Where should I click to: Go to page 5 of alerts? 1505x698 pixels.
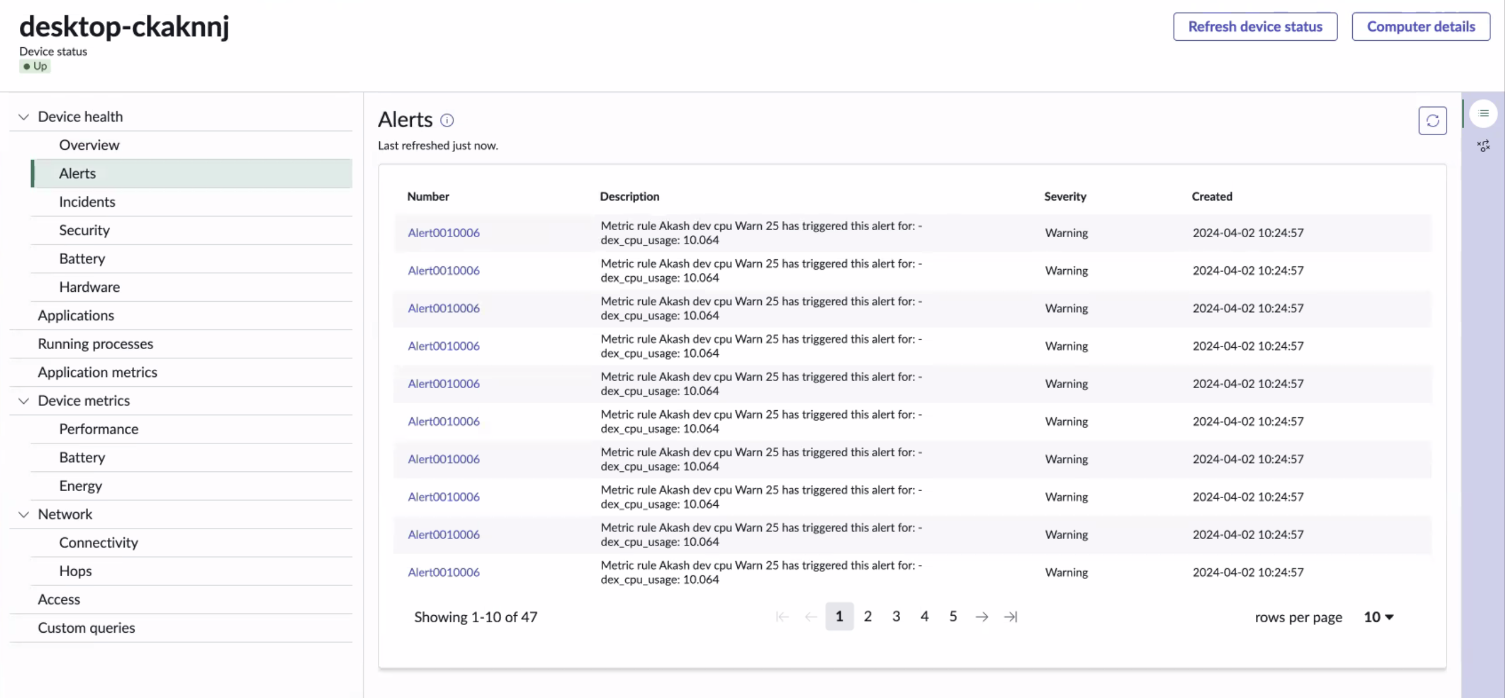click(953, 616)
